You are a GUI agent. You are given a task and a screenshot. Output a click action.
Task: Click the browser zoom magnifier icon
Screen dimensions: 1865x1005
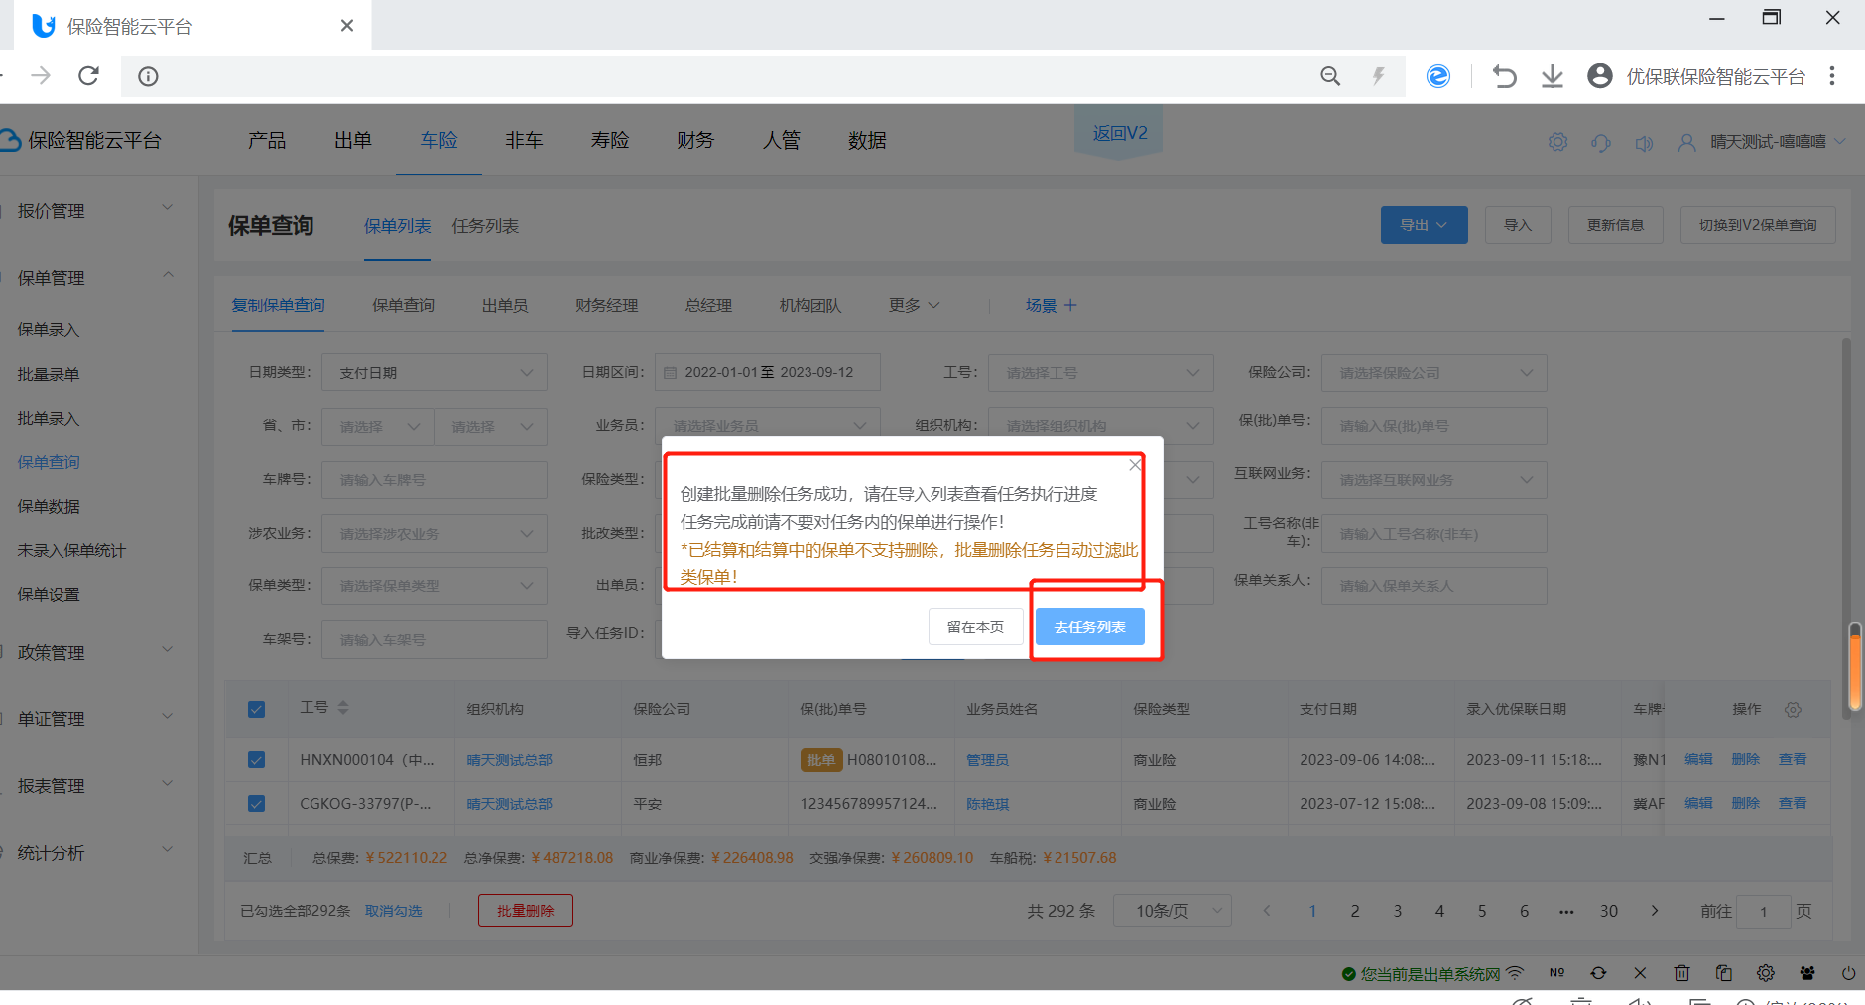pos(1330,76)
